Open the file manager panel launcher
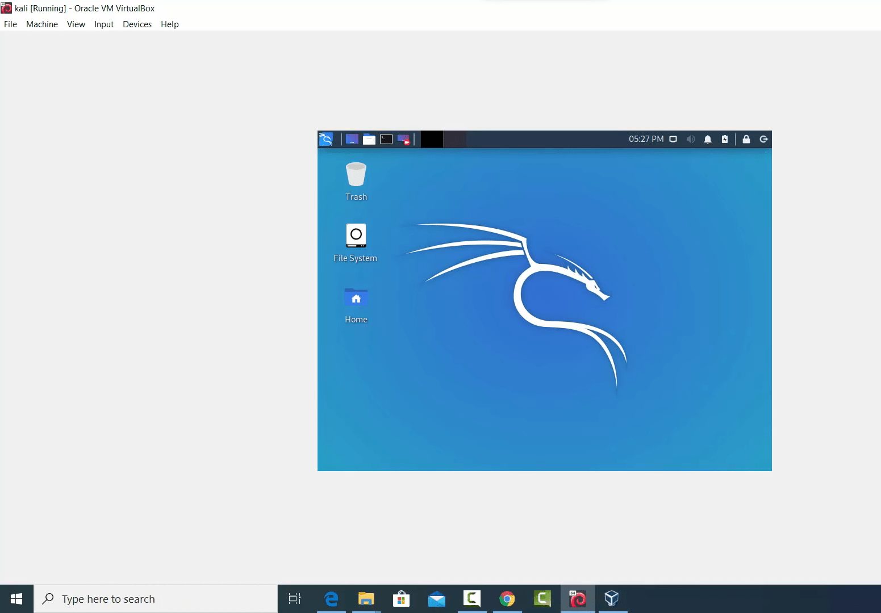This screenshot has height=613, width=881. click(x=369, y=139)
